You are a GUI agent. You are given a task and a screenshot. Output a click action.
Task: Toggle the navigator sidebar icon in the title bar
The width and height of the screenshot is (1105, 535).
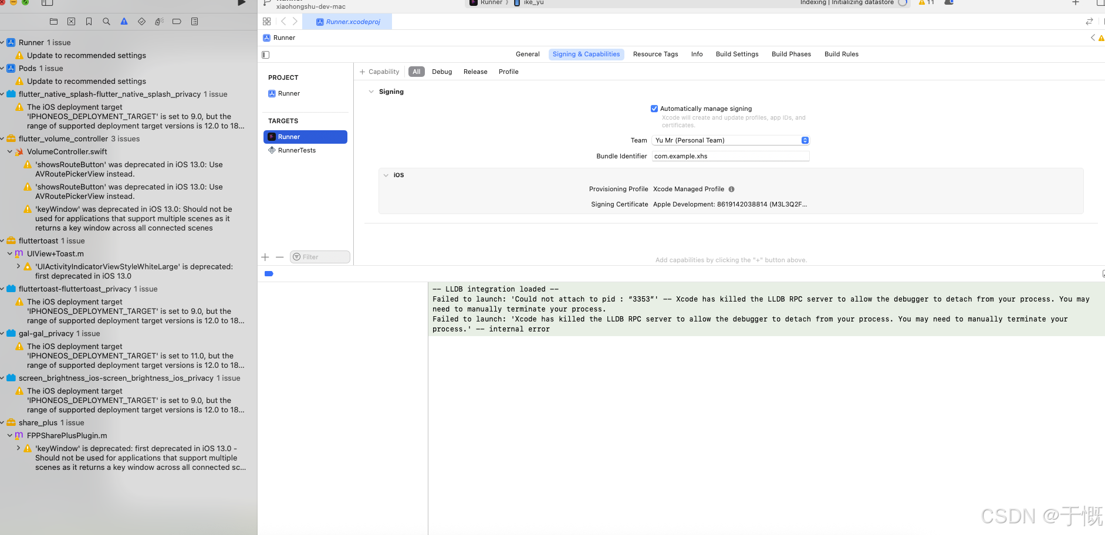48,3
